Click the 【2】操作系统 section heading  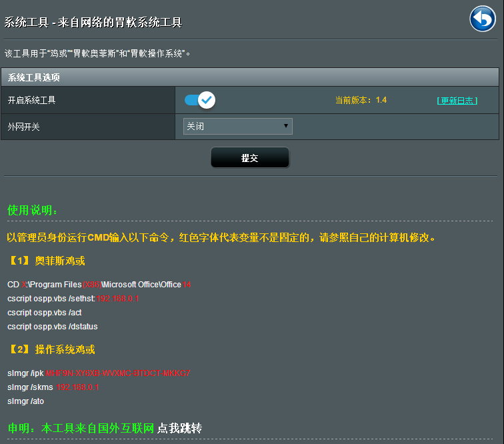click(51, 349)
